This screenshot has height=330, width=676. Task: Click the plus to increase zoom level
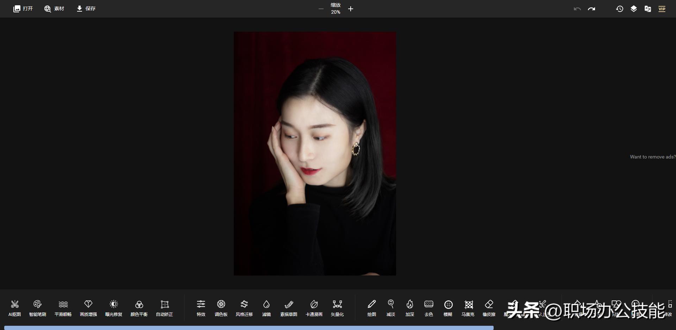click(350, 9)
